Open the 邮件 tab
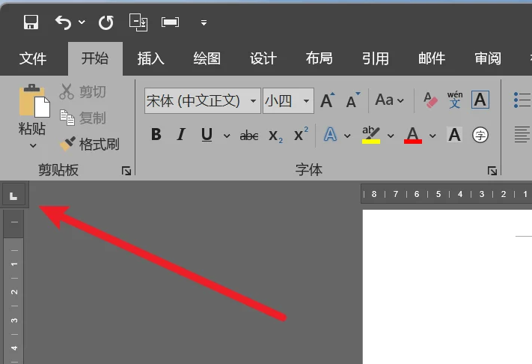 (x=432, y=58)
